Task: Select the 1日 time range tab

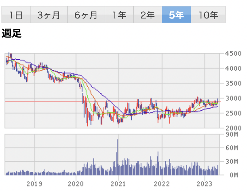Action: tap(16, 15)
